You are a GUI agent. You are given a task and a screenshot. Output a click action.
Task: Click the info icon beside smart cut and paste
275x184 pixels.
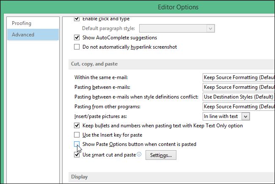click(139, 155)
